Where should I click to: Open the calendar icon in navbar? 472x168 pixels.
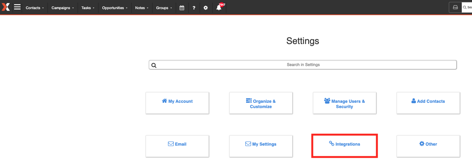[182, 8]
